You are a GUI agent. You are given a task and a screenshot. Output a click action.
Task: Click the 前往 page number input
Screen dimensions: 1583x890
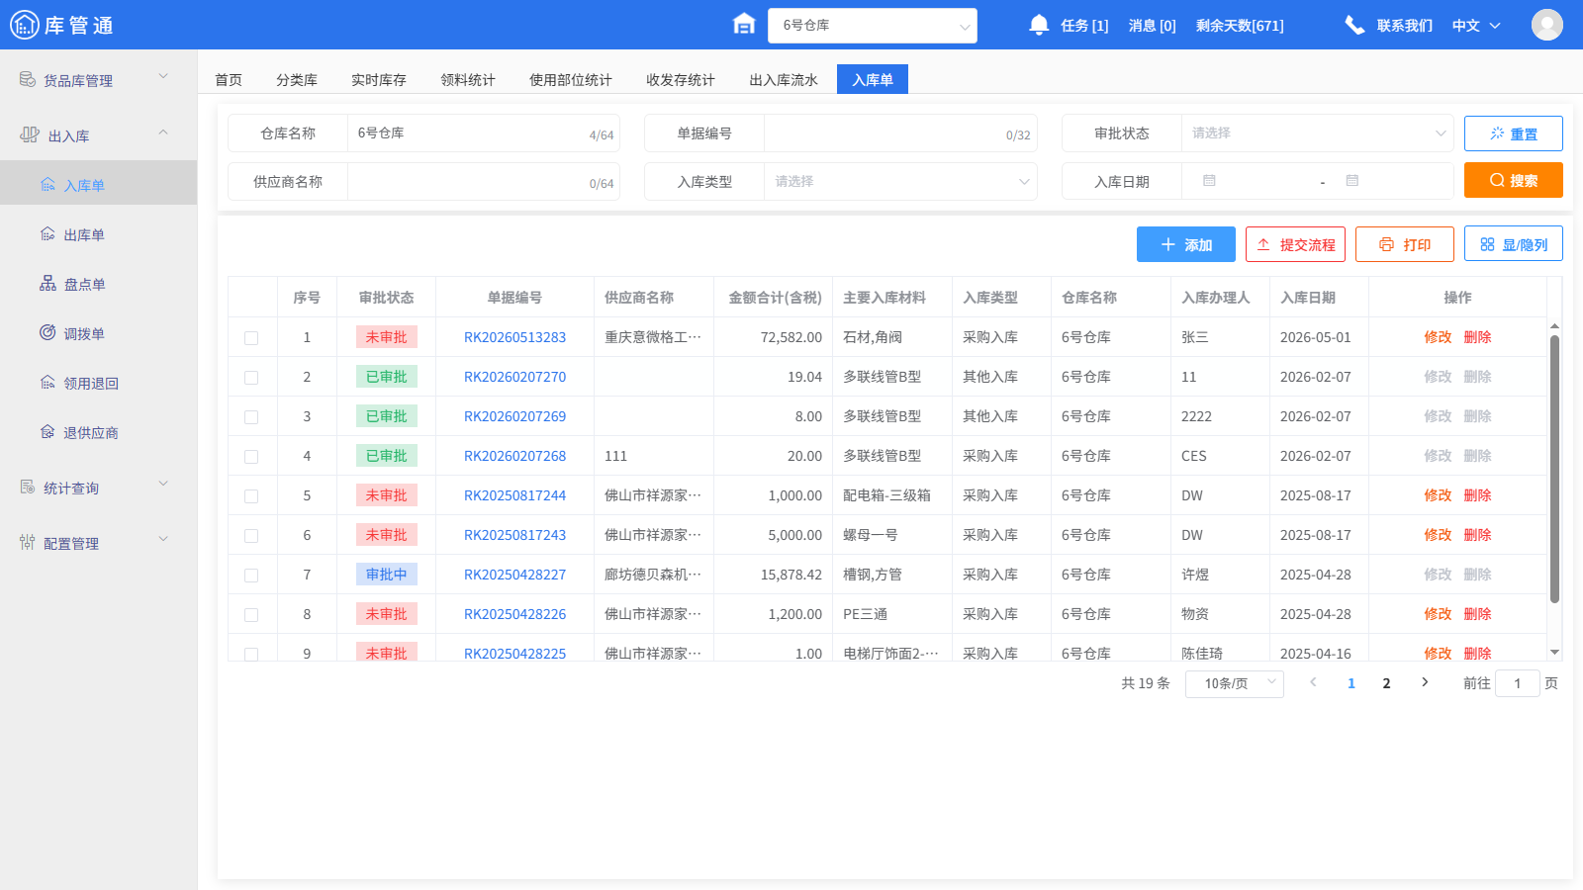pyautogui.click(x=1518, y=683)
